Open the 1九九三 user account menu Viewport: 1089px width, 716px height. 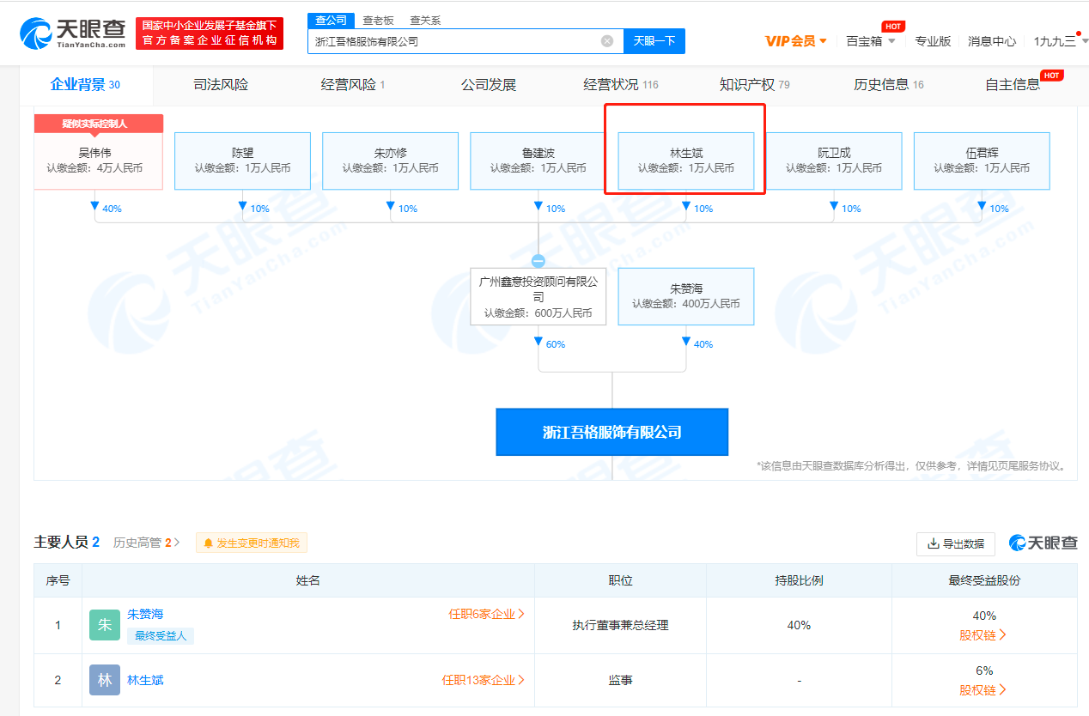point(1060,40)
